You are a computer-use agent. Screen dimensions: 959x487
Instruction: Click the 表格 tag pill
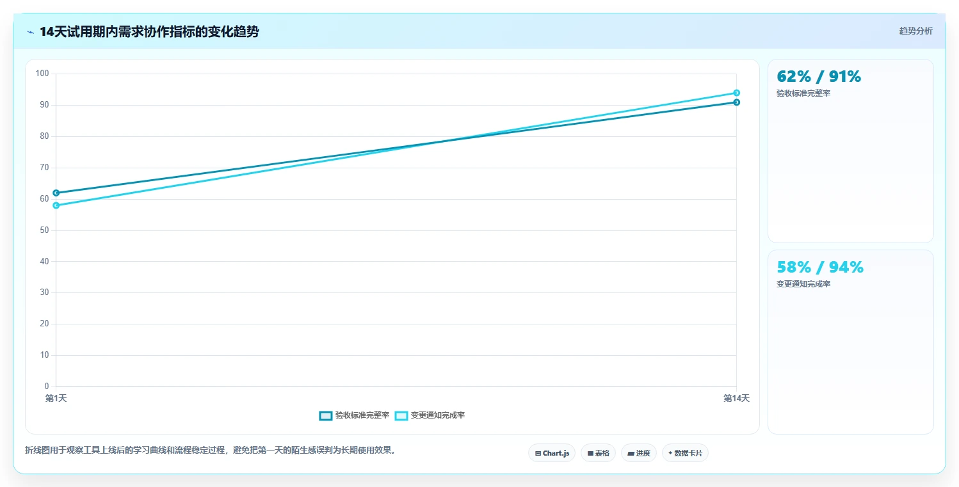click(598, 453)
